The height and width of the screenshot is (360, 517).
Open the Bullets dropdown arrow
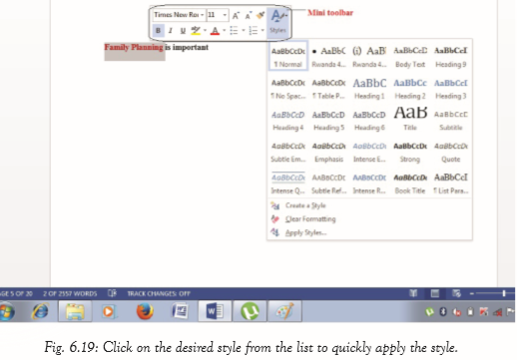tap(244, 31)
